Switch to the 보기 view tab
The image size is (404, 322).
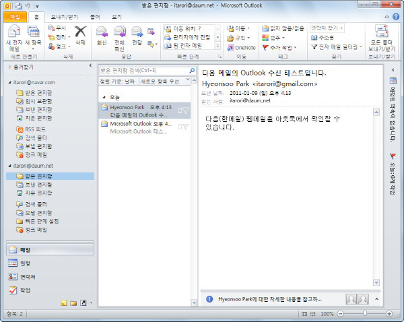pos(116,17)
